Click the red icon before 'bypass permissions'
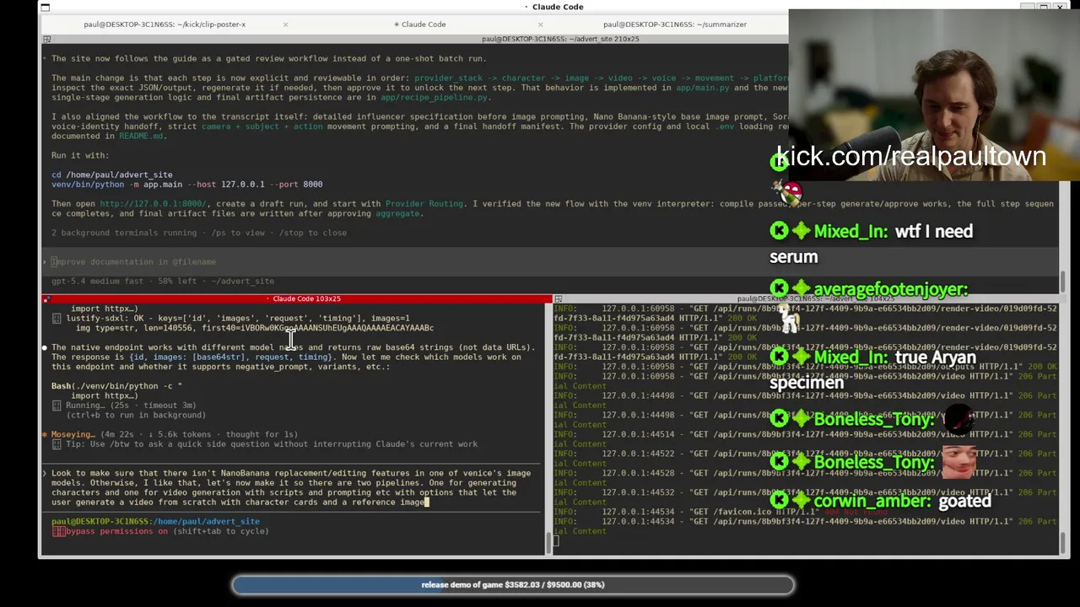Viewport: 1080px width, 607px height. tap(57, 531)
